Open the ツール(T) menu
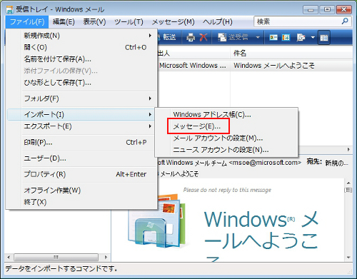The width and height of the screenshot is (357, 279). click(129, 22)
